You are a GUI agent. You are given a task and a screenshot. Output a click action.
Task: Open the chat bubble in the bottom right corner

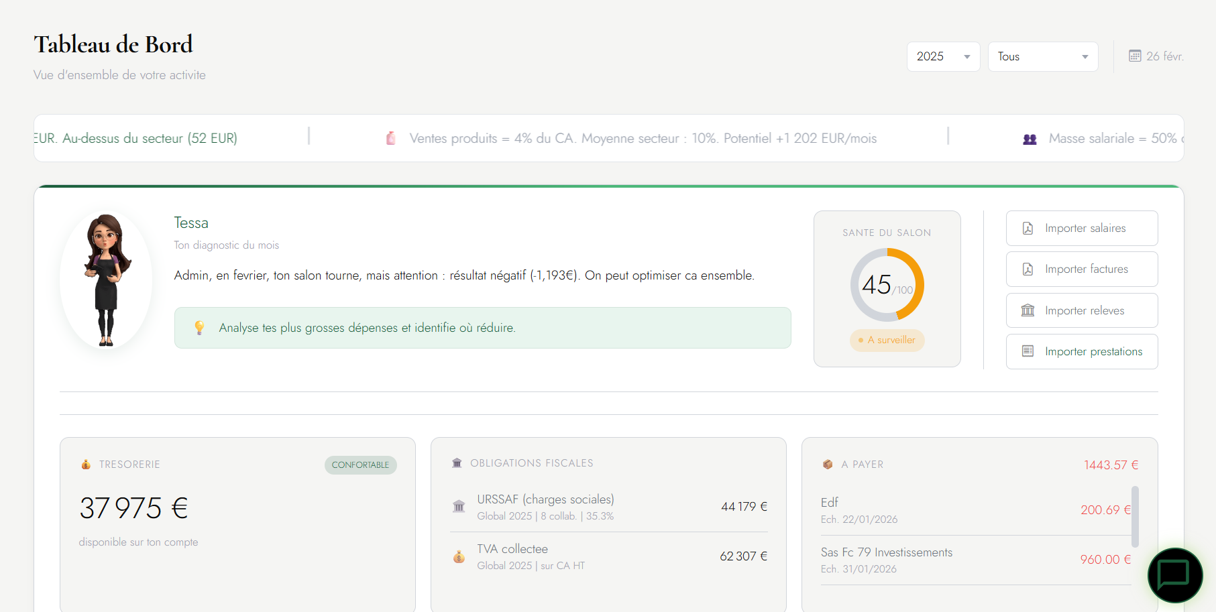(1174, 575)
